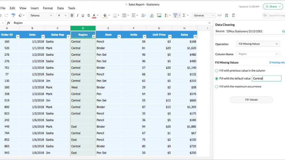
Task: Open the Format menu
Action: 48,8
